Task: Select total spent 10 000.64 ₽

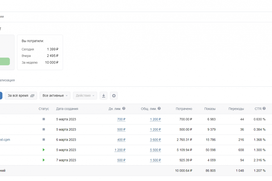Action: pyautogui.click(x=184, y=170)
